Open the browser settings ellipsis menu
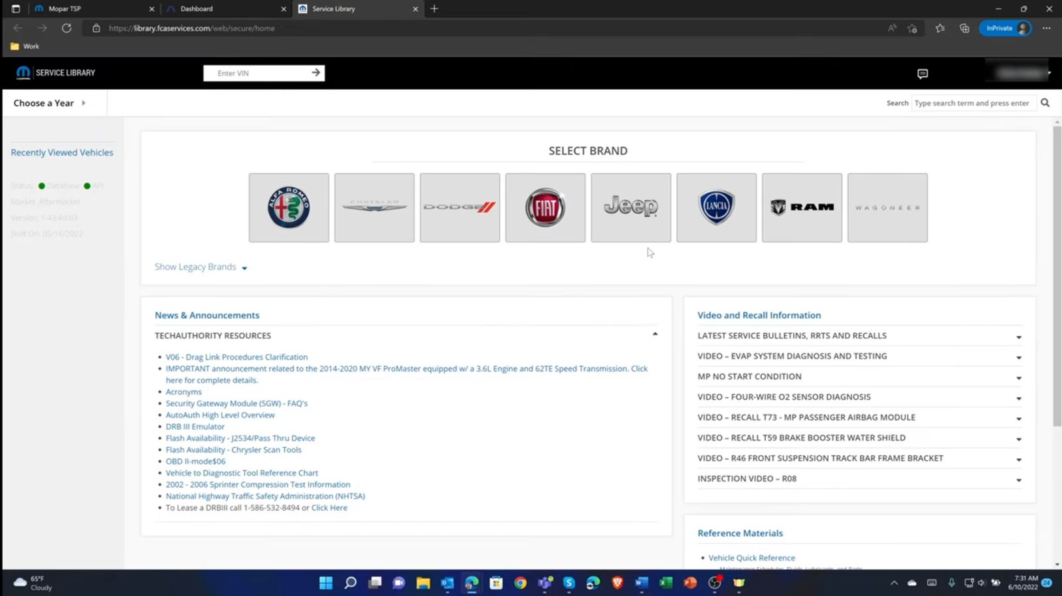This screenshot has width=1062, height=596. pyautogui.click(x=1047, y=28)
